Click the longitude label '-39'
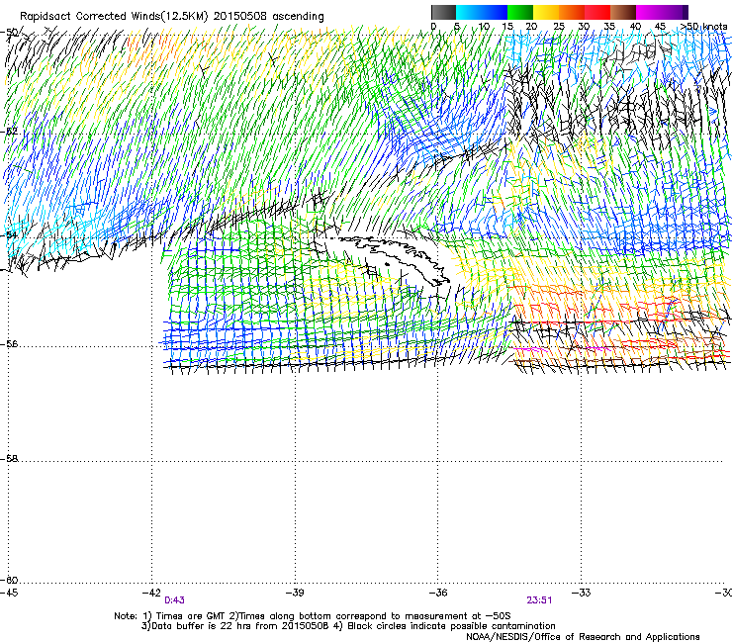 point(295,593)
